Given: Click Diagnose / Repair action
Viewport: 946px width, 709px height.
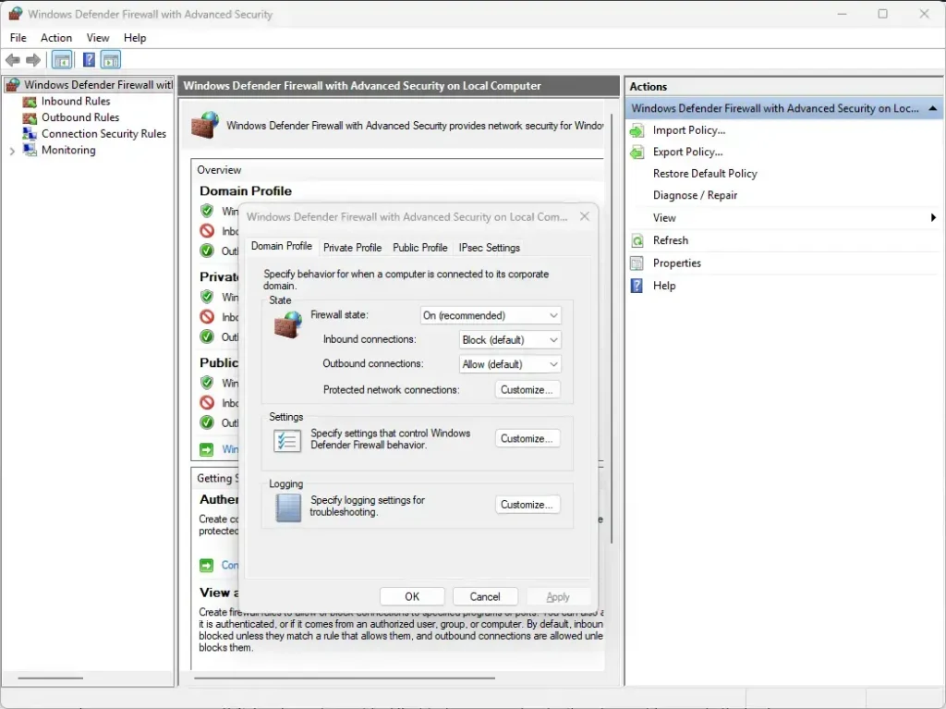Looking at the screenshot, I should coord(695,196).
